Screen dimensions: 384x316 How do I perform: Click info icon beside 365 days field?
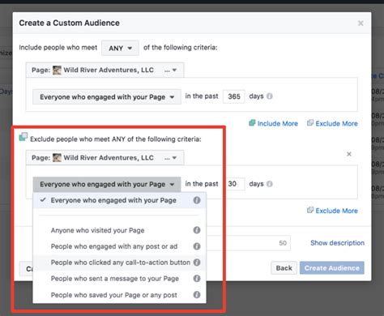click(270, 96)
